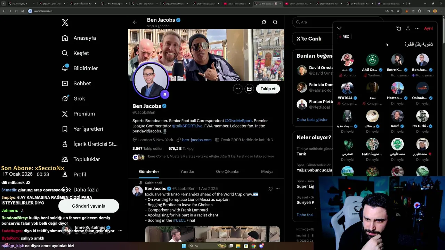Image resolution: width=445 pixels, height=250 pixels.
Task: Open Space three-dot options menu
Action: tap(418, 28)
